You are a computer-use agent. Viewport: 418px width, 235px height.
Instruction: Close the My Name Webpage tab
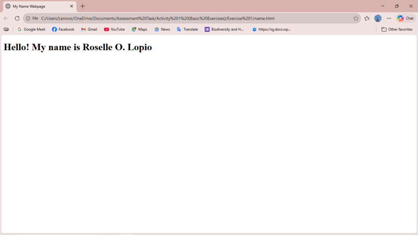click(x=71, y=6)
